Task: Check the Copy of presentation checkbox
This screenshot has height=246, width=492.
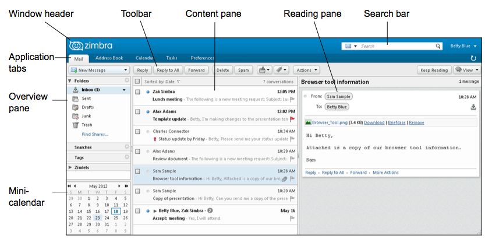Action: point(137,191)
